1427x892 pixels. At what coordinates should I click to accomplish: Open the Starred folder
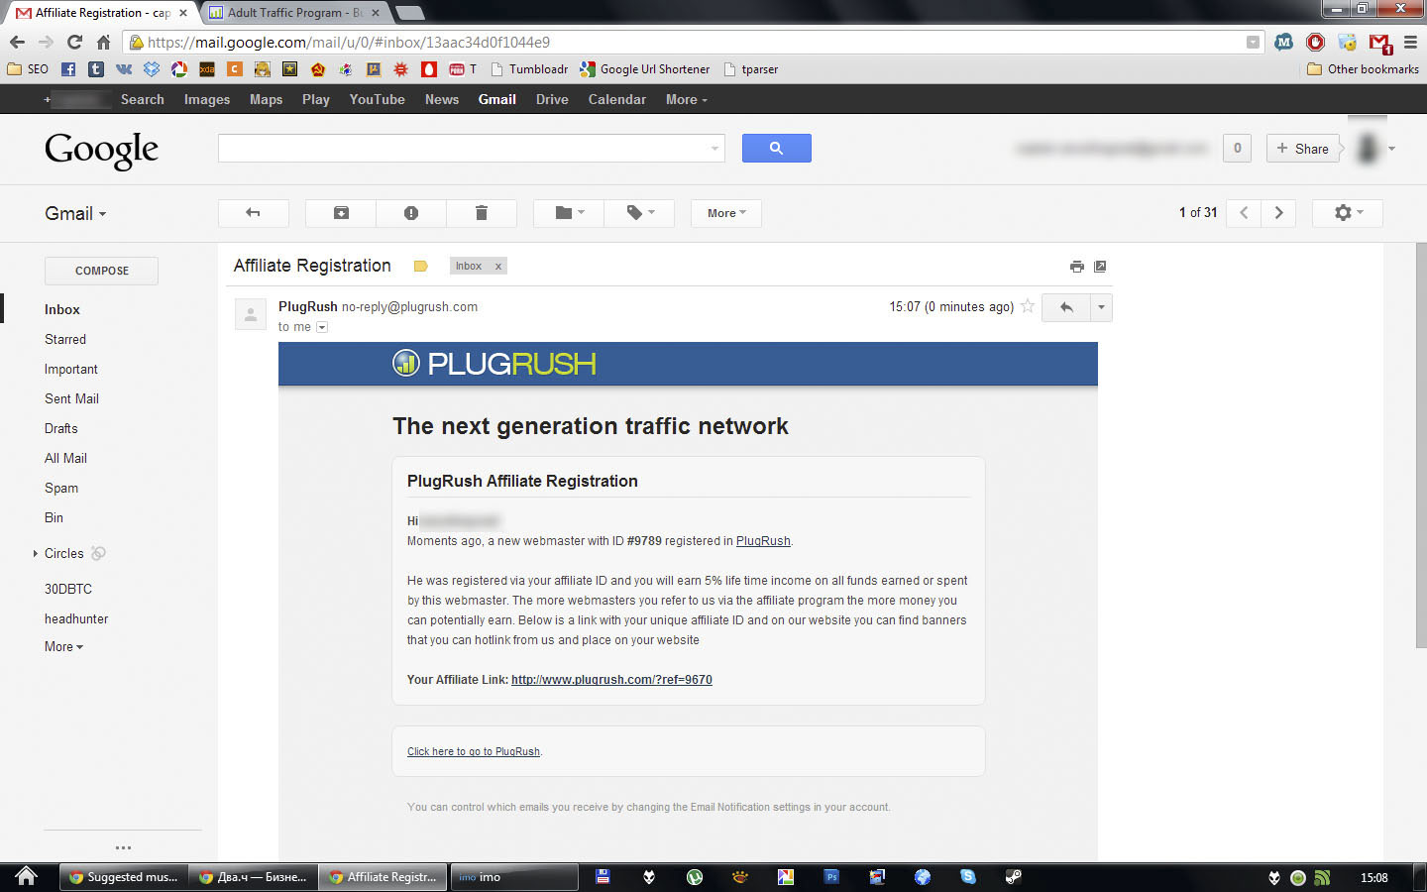pos(65,339)
